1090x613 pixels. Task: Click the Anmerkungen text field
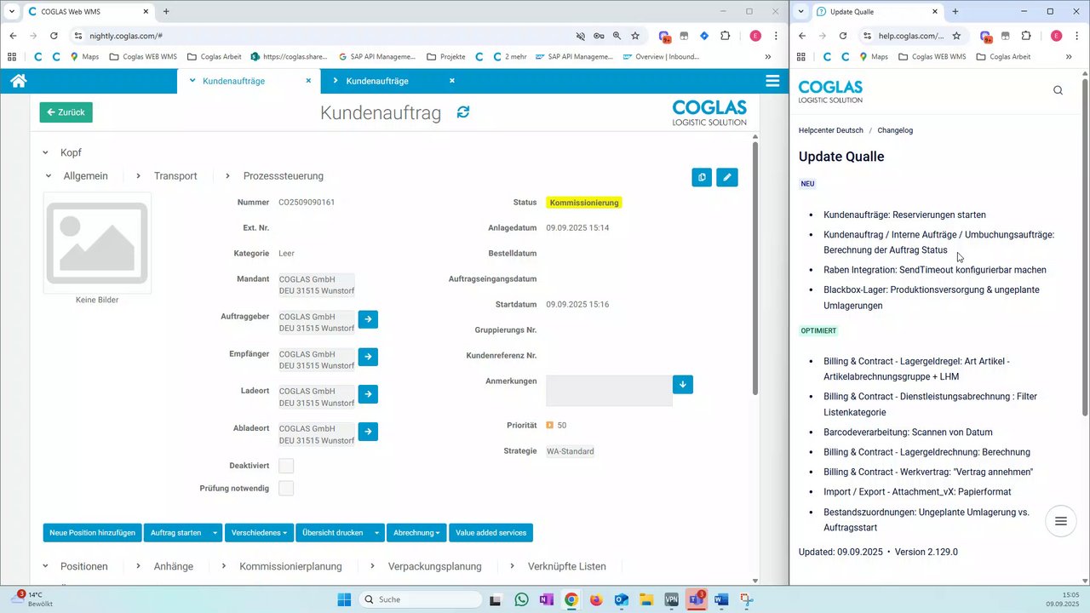coord(609,391)
